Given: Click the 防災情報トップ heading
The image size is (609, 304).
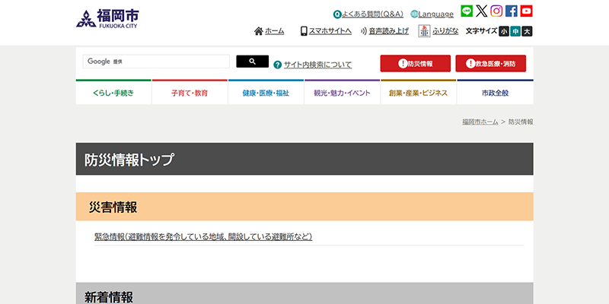Looking at the screenshot, I should 129,160.
